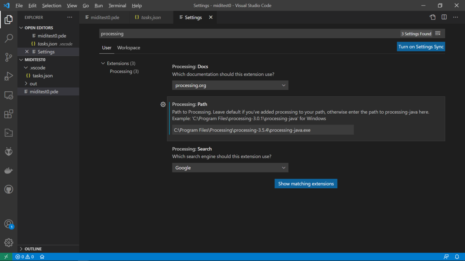Collapse the .vscode folder
Viewport: 465px width, 261px height.
tap(26, 68)
